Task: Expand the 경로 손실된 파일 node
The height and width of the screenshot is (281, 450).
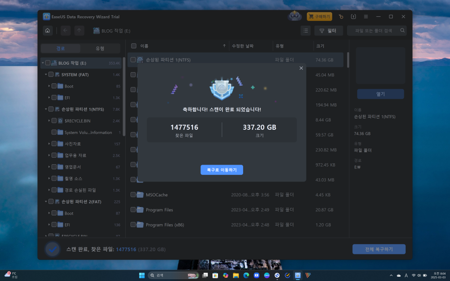Action: coord(49,190)
